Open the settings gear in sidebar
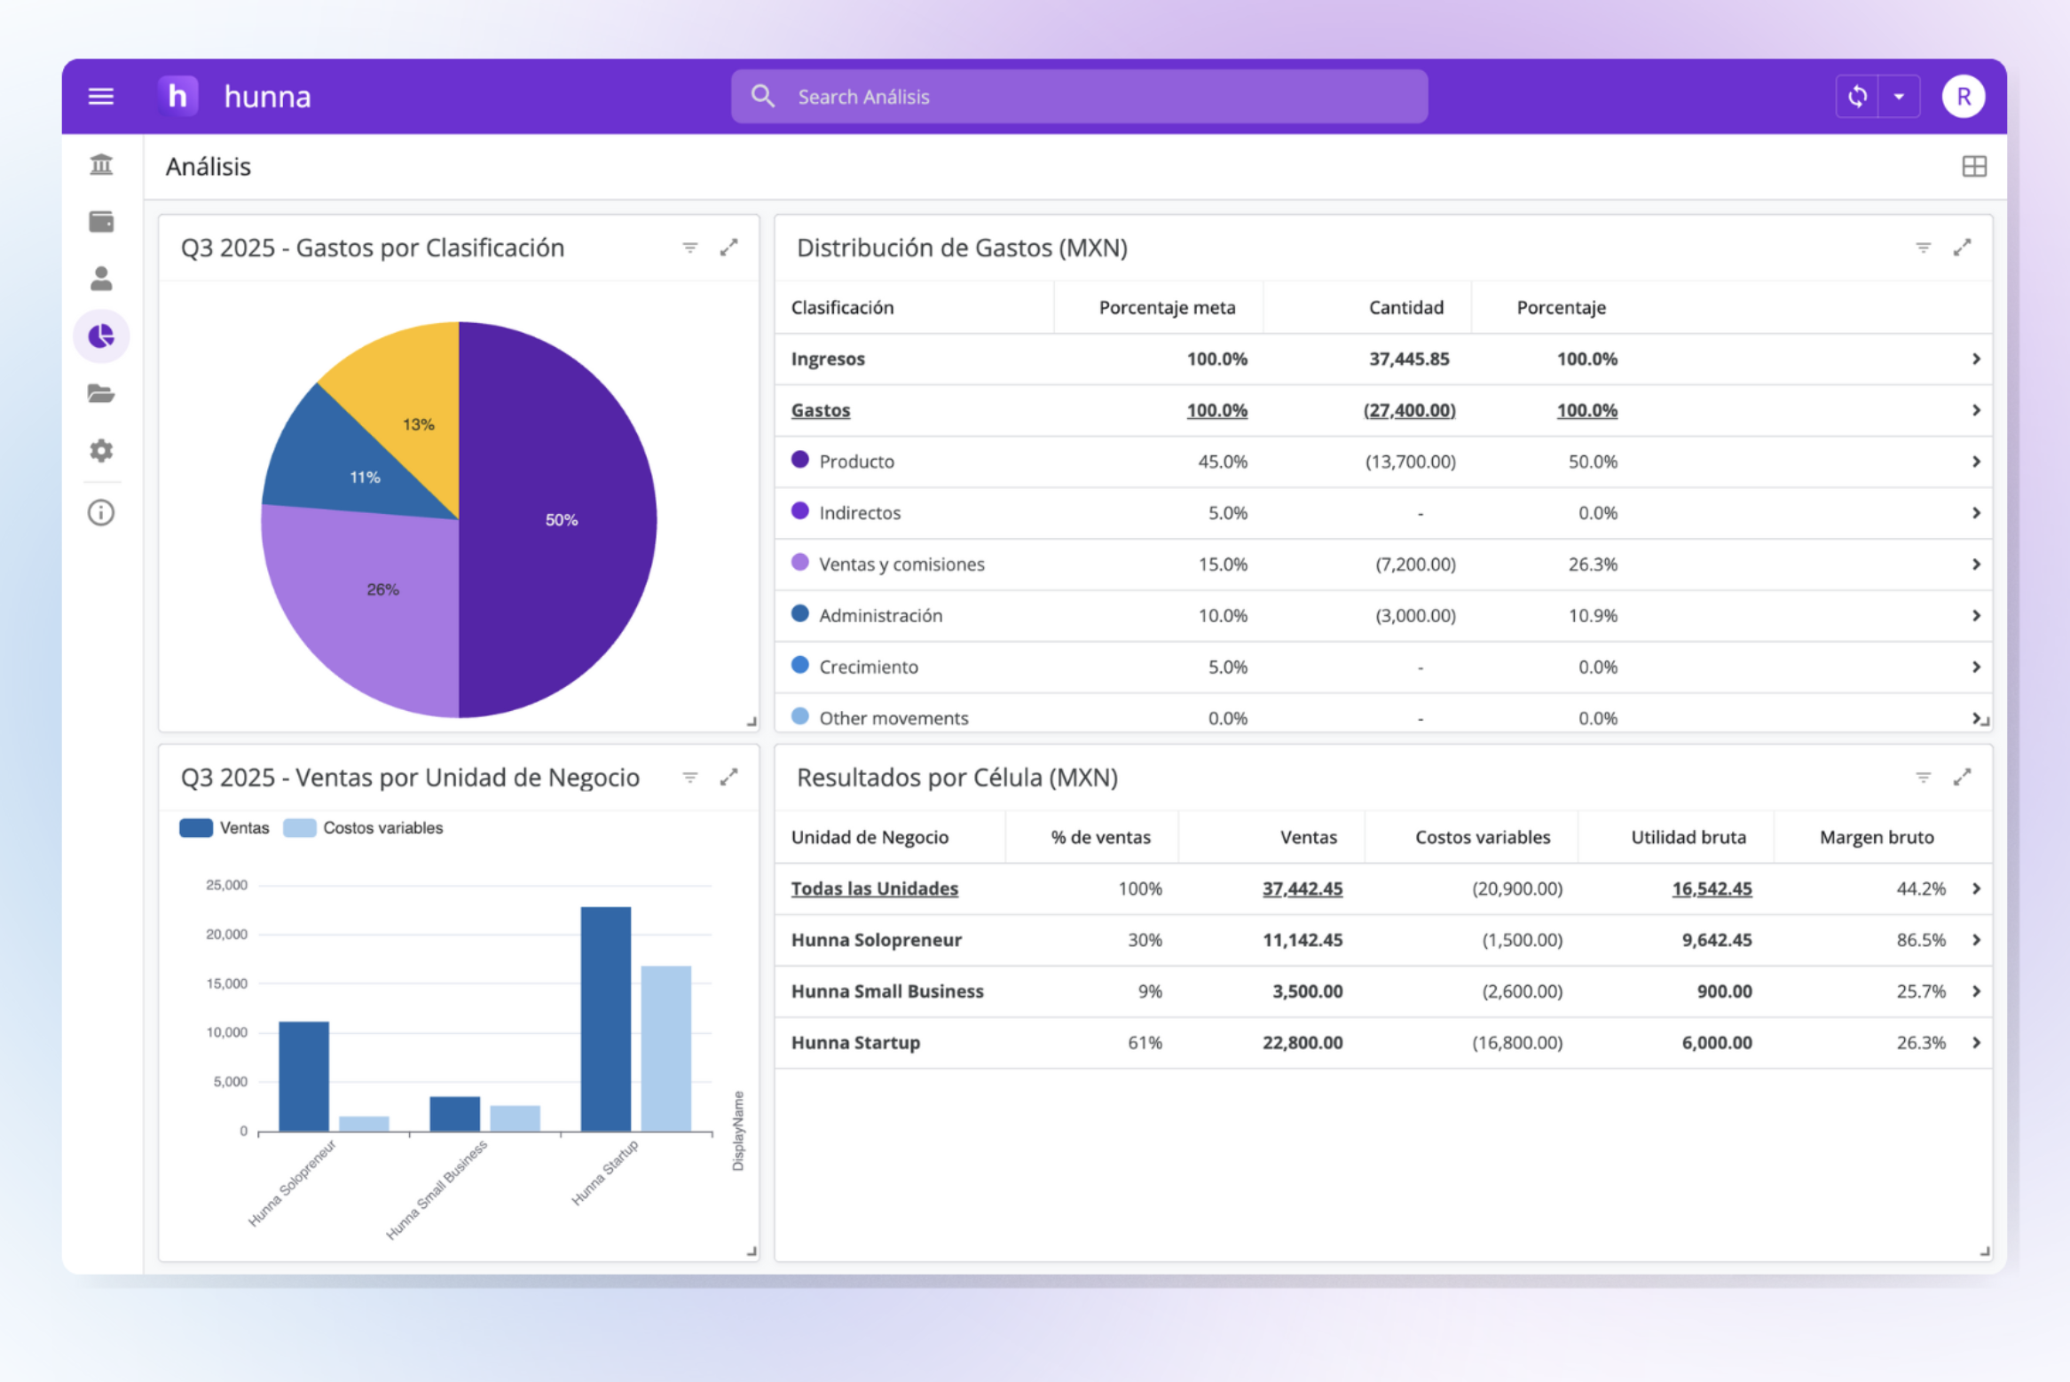 pos(101,451)
